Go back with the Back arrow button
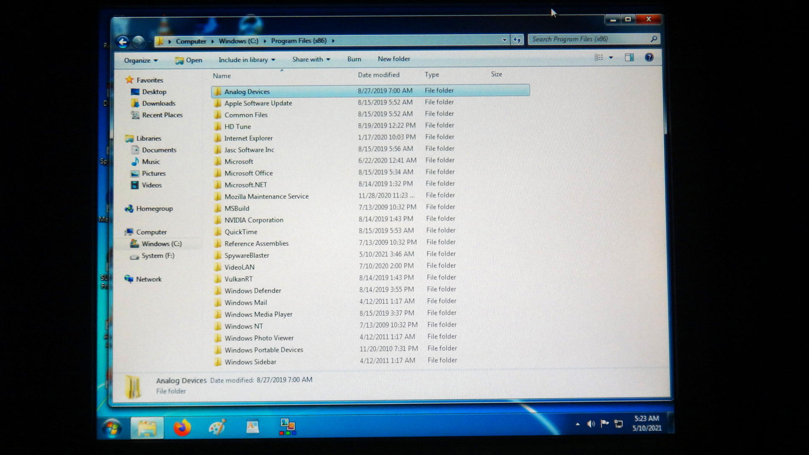Image resolution: width=809 pixels, height=455 pixels. tap(123, 41)
